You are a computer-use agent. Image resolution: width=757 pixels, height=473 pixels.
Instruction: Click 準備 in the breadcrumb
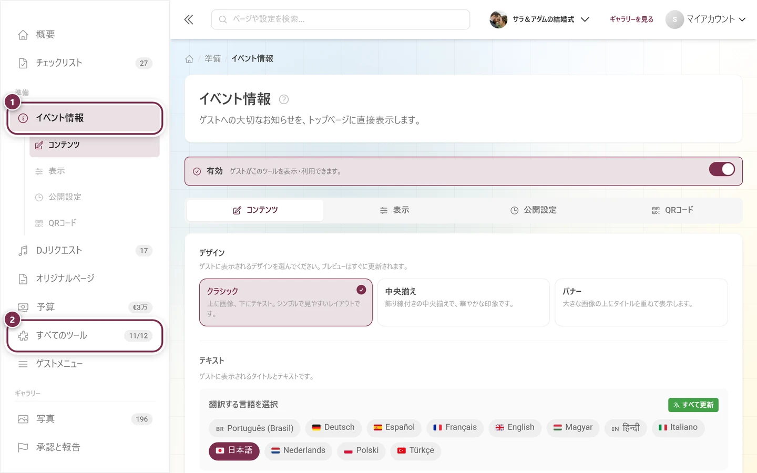[x=213, y=59]
